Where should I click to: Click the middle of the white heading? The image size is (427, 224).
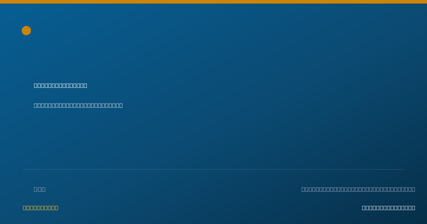click(x=60, y=85)
